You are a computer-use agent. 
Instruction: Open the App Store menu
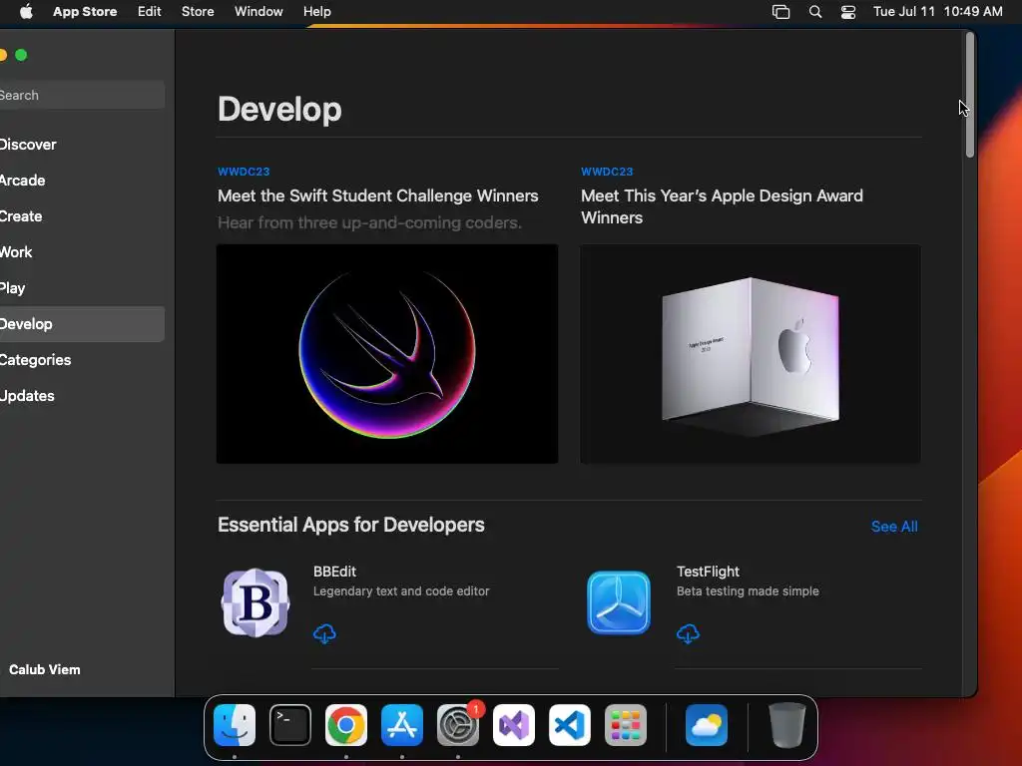pos(85,12)
